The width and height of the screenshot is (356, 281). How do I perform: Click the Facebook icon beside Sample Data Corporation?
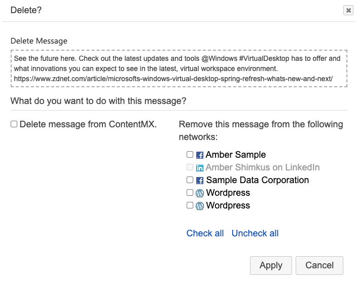tap(200, 181)
